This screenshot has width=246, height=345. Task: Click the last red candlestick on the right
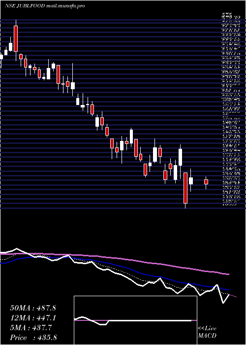(206, 182)
